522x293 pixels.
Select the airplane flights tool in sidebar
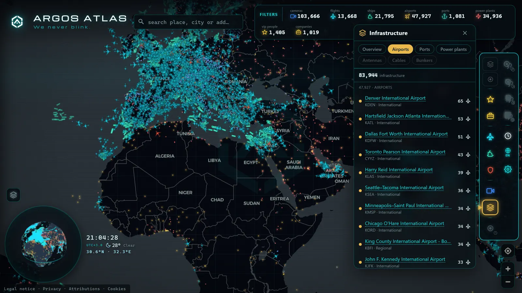490,137
